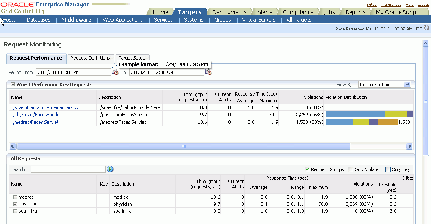Open the Period From calendar picker icon
The image size is (431, 224).
tap(115, 72)
